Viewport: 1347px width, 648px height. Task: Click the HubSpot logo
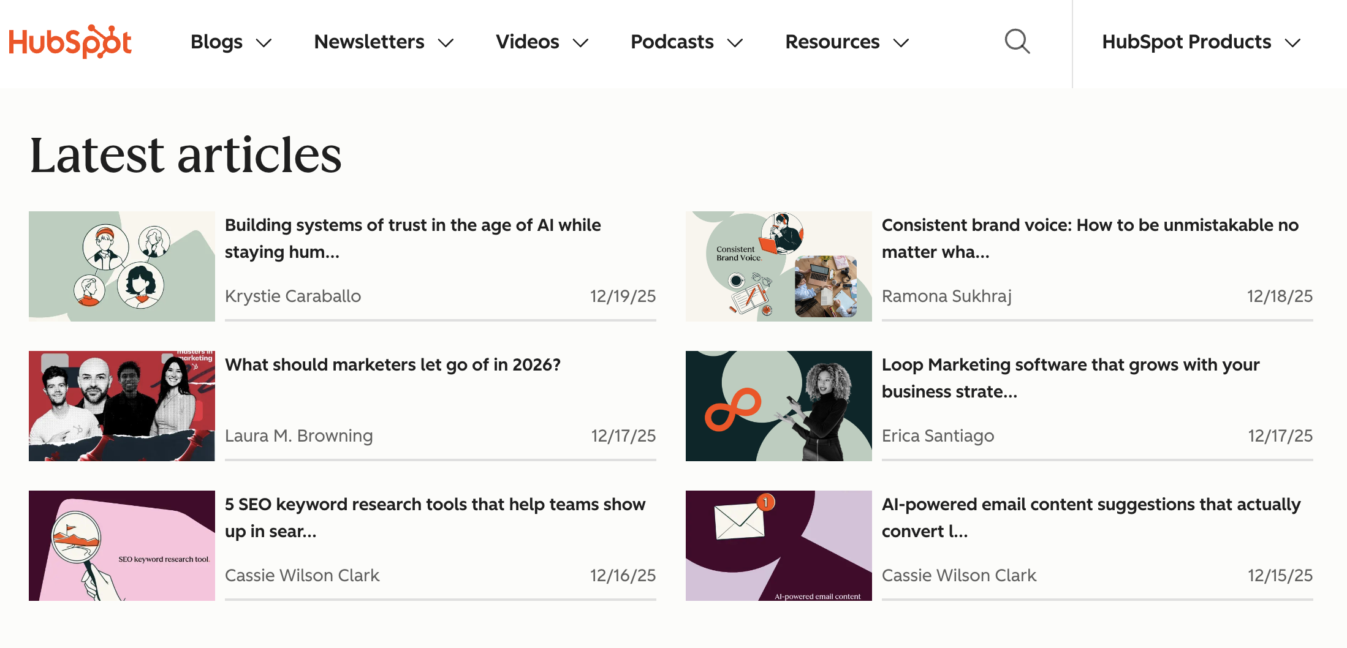(70, 42)
